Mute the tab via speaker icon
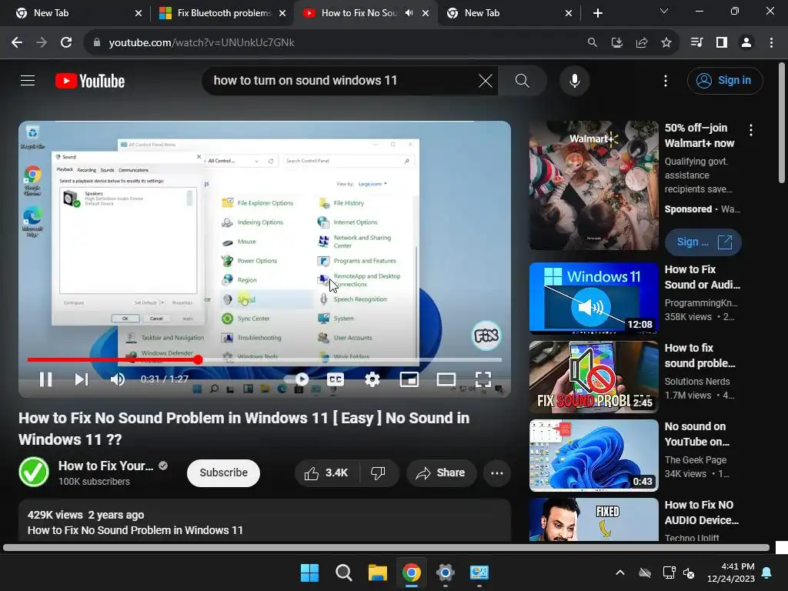788x591 pixels. (x=409, y=13)
